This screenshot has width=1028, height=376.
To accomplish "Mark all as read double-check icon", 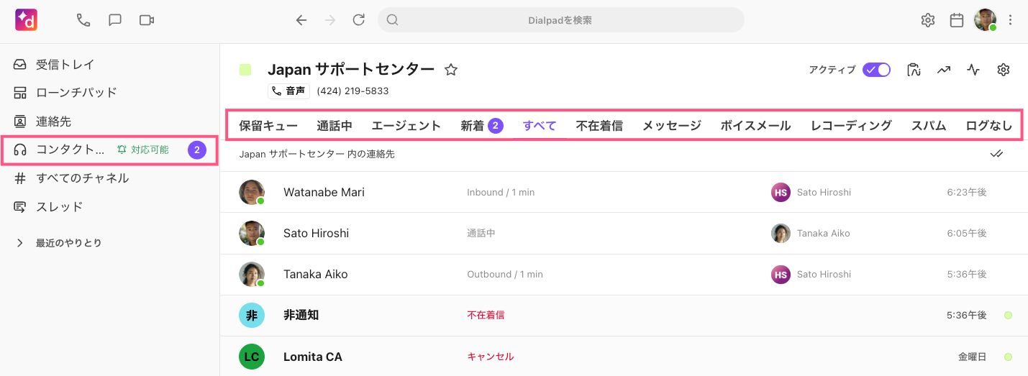I will [996, 154].
